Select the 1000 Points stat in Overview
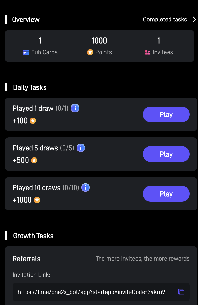The width and height of the screenshot is (198, 305). (99, 41)
